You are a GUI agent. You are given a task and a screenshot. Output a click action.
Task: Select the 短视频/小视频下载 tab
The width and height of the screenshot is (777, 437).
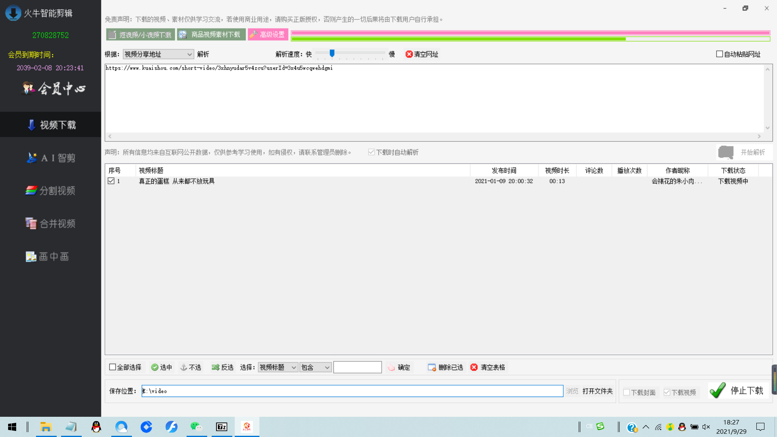[140, 35]
